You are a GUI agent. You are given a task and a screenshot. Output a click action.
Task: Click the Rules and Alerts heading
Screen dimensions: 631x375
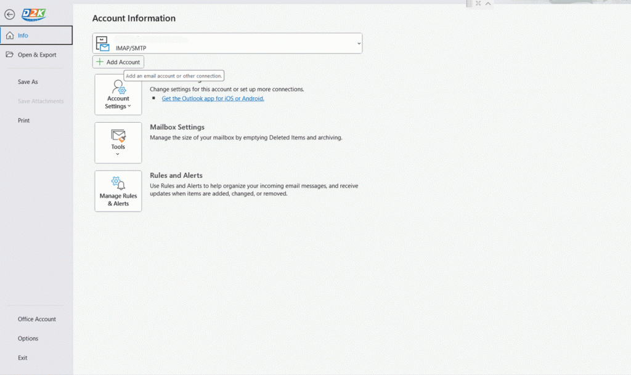[176, 175]
